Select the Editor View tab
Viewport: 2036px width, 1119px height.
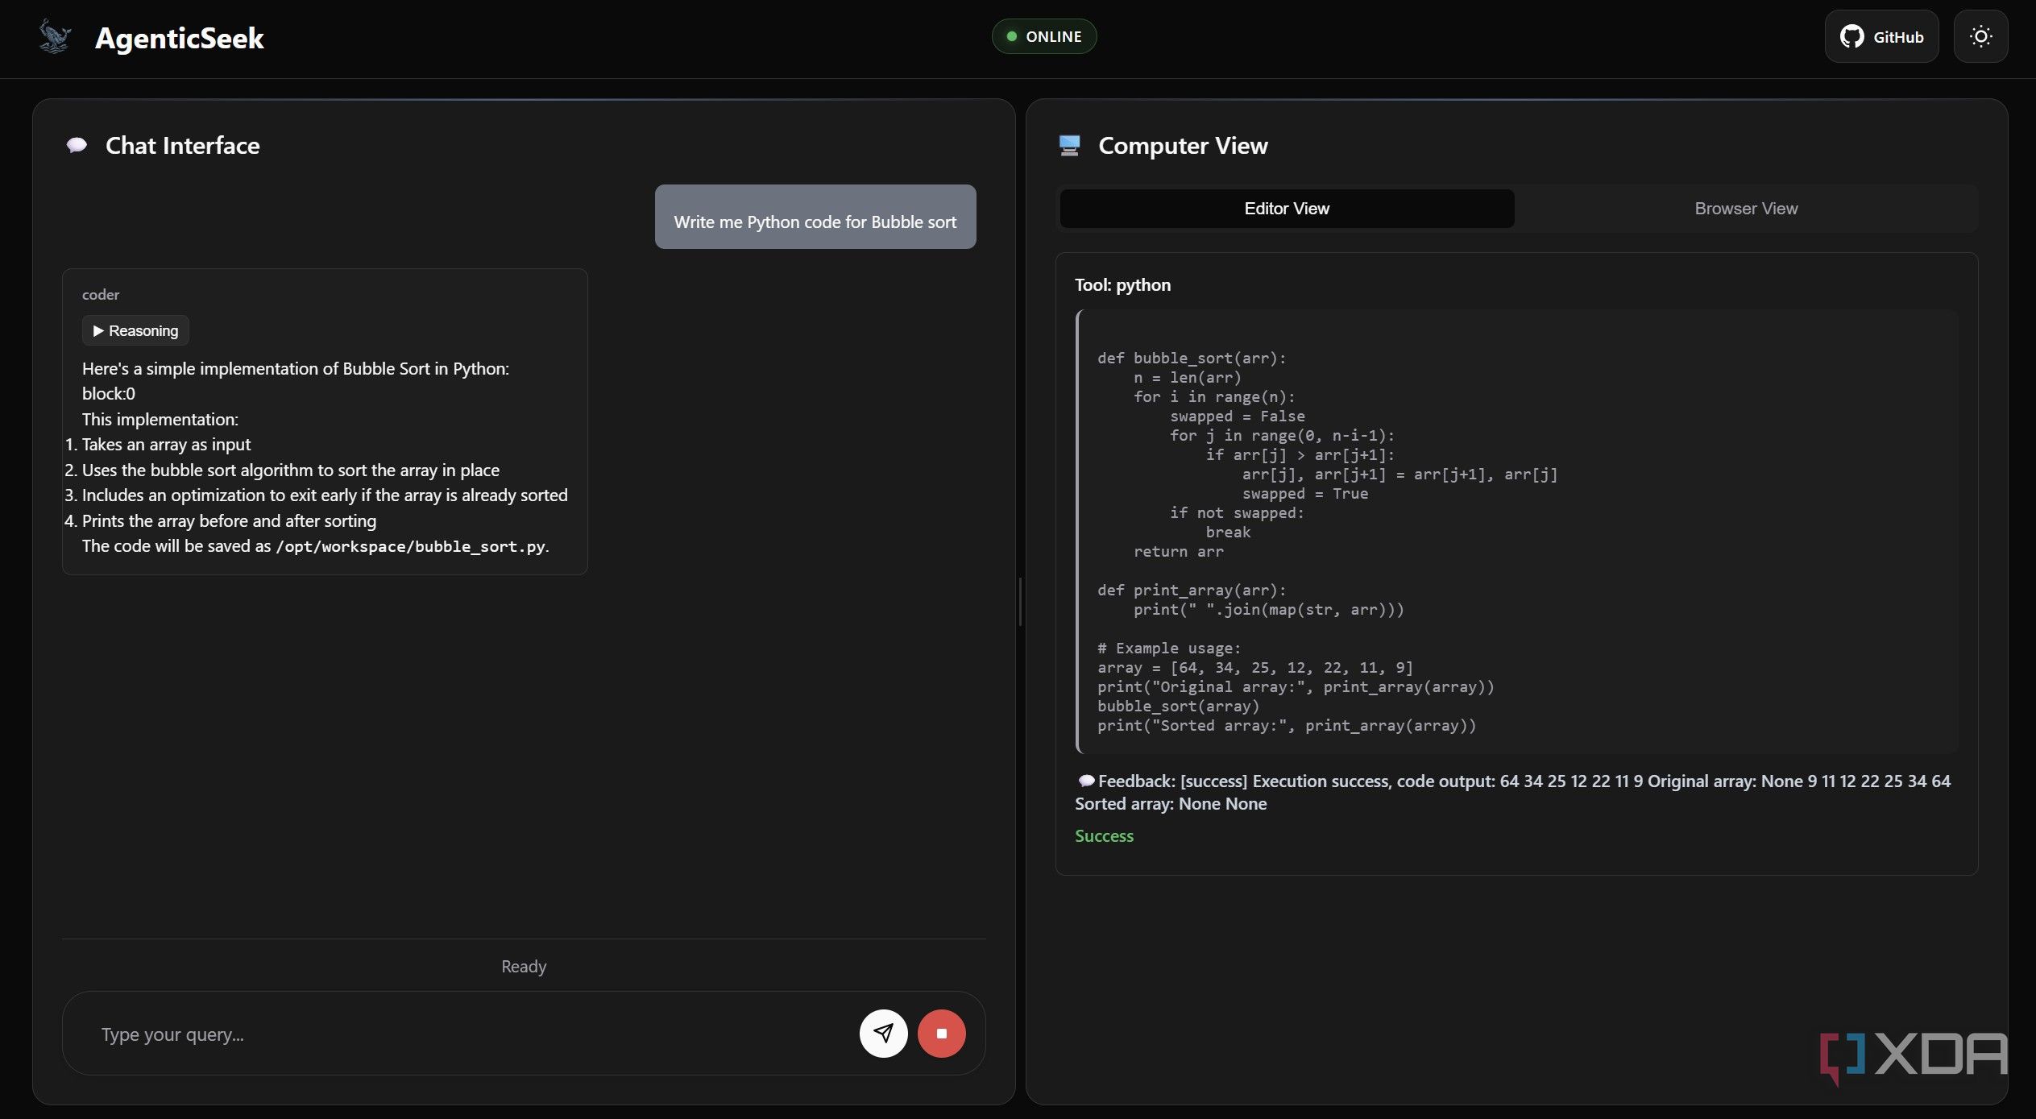tap(1287, 209)
